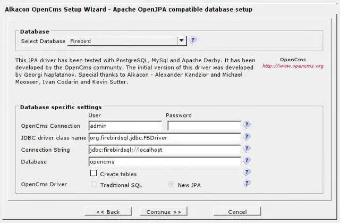Click help icon for OpenCms Driver options
This screenshot has height=223, width=340.
pos(246,184)
